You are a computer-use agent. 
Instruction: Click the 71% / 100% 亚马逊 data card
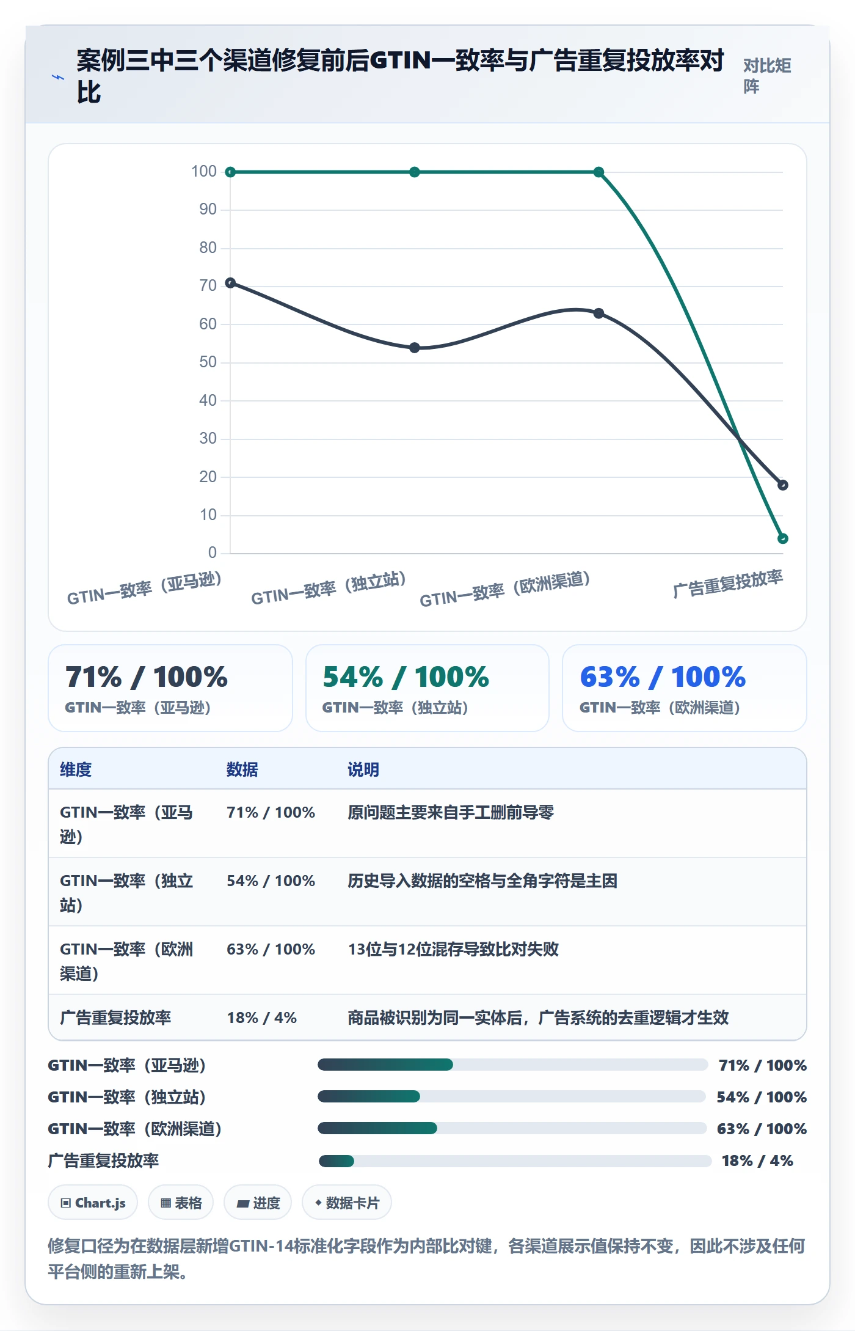click(x=170, y=688)
